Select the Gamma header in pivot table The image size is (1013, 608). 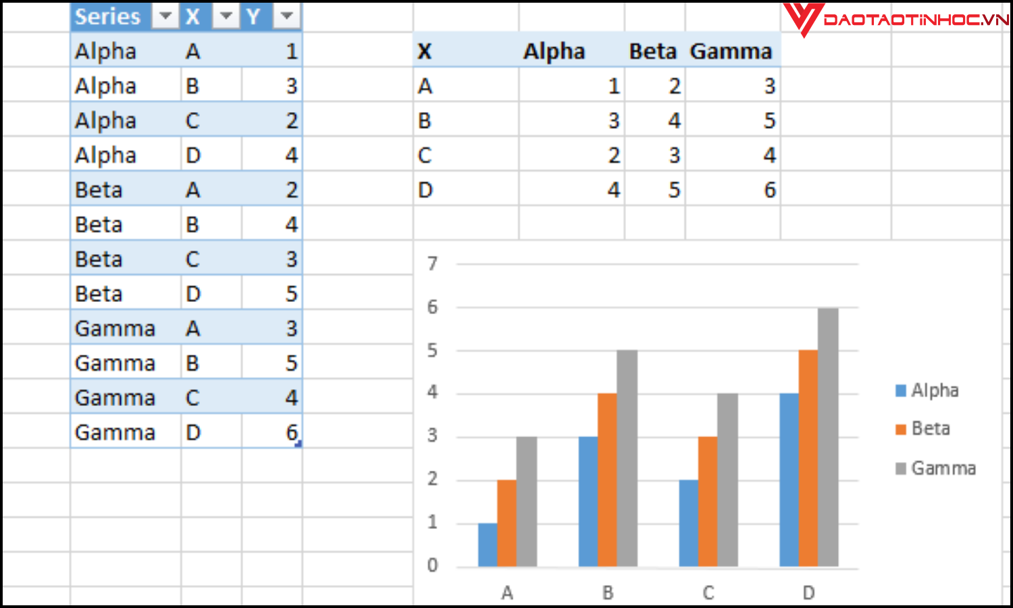(731, 51)
